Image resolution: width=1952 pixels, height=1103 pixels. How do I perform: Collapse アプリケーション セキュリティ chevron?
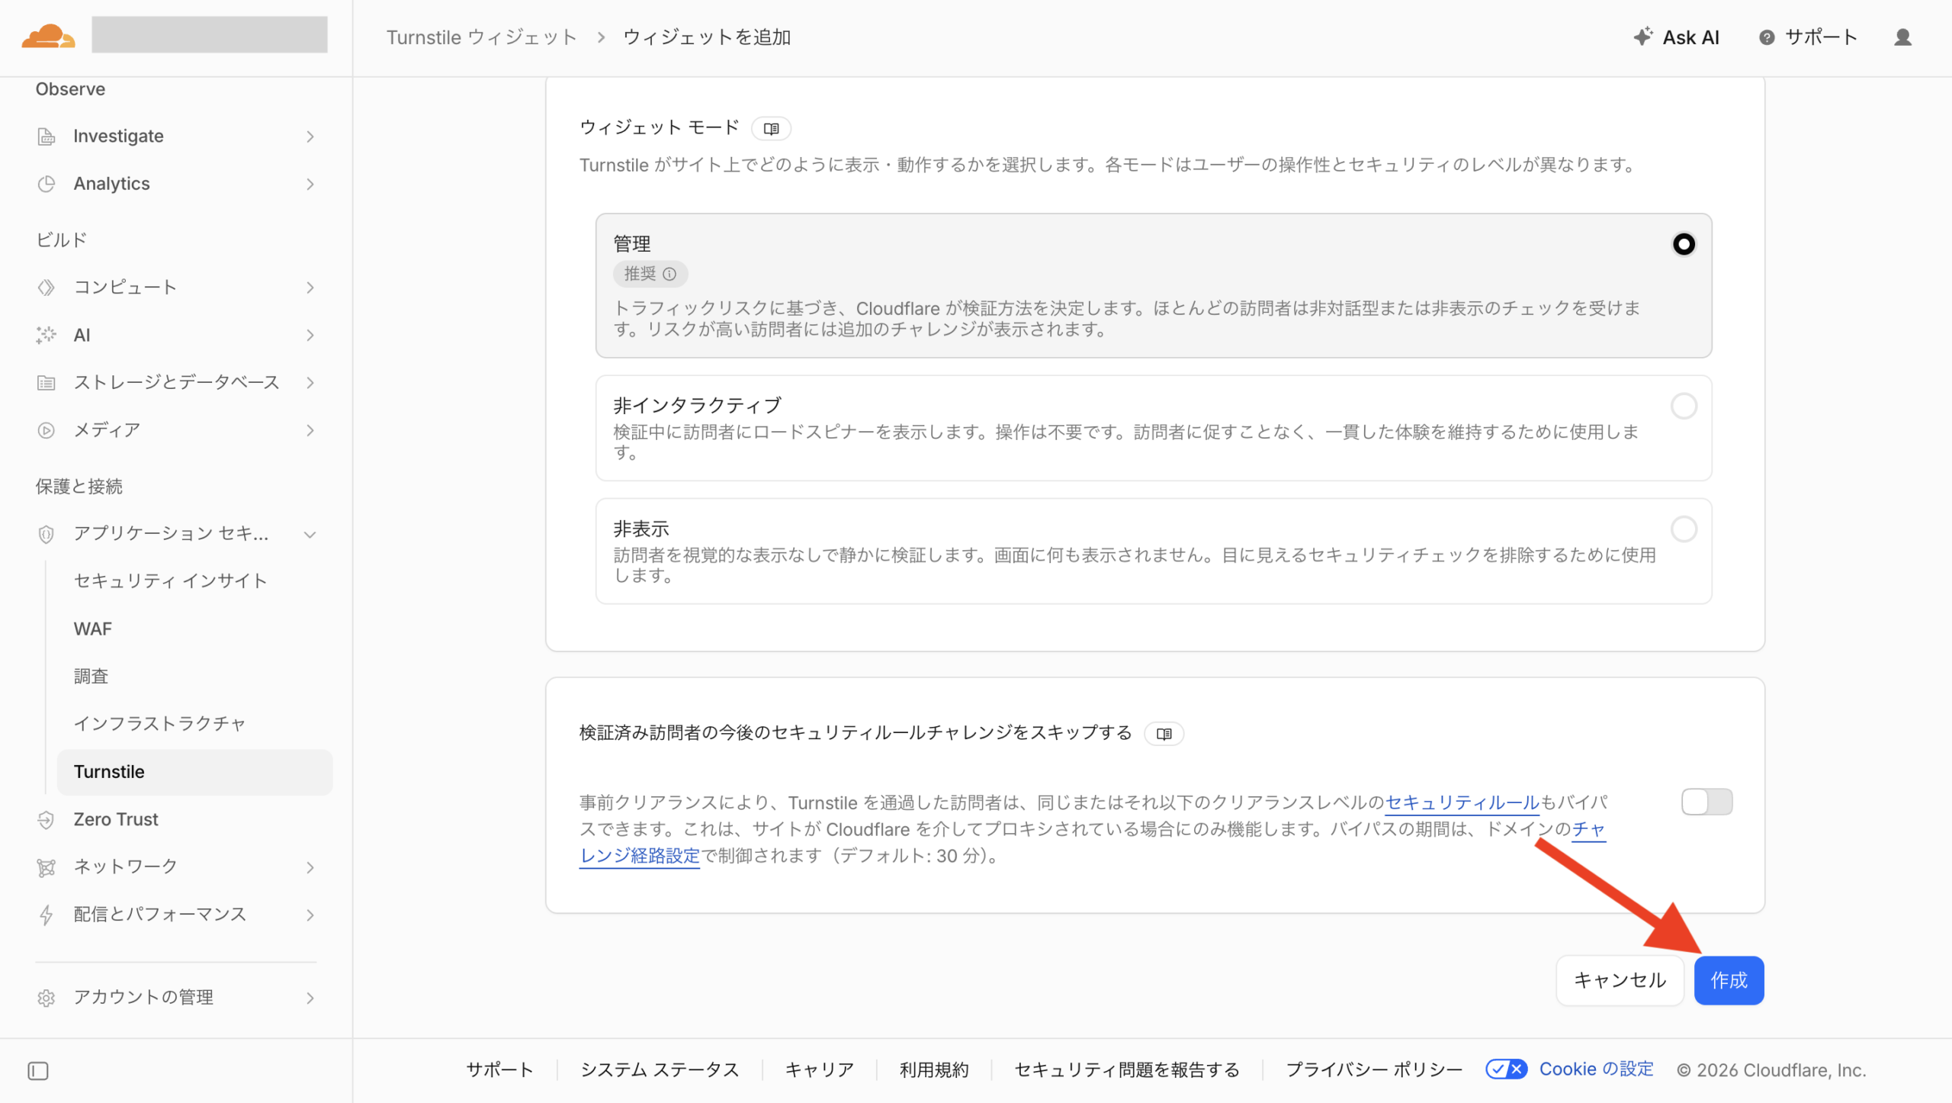[x=310, y=534]
